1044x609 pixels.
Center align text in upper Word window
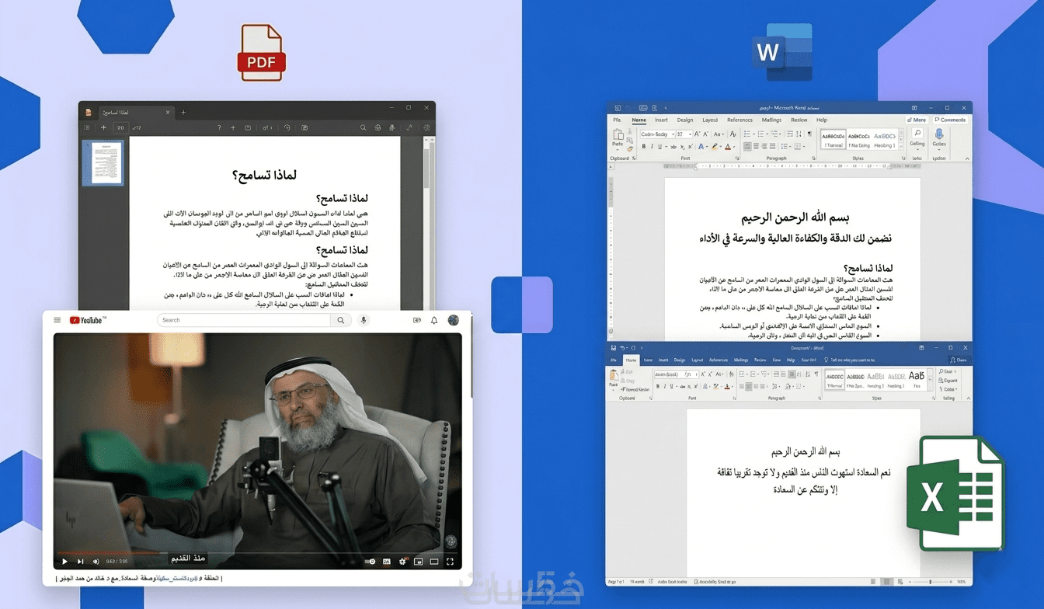pos(756,146)
